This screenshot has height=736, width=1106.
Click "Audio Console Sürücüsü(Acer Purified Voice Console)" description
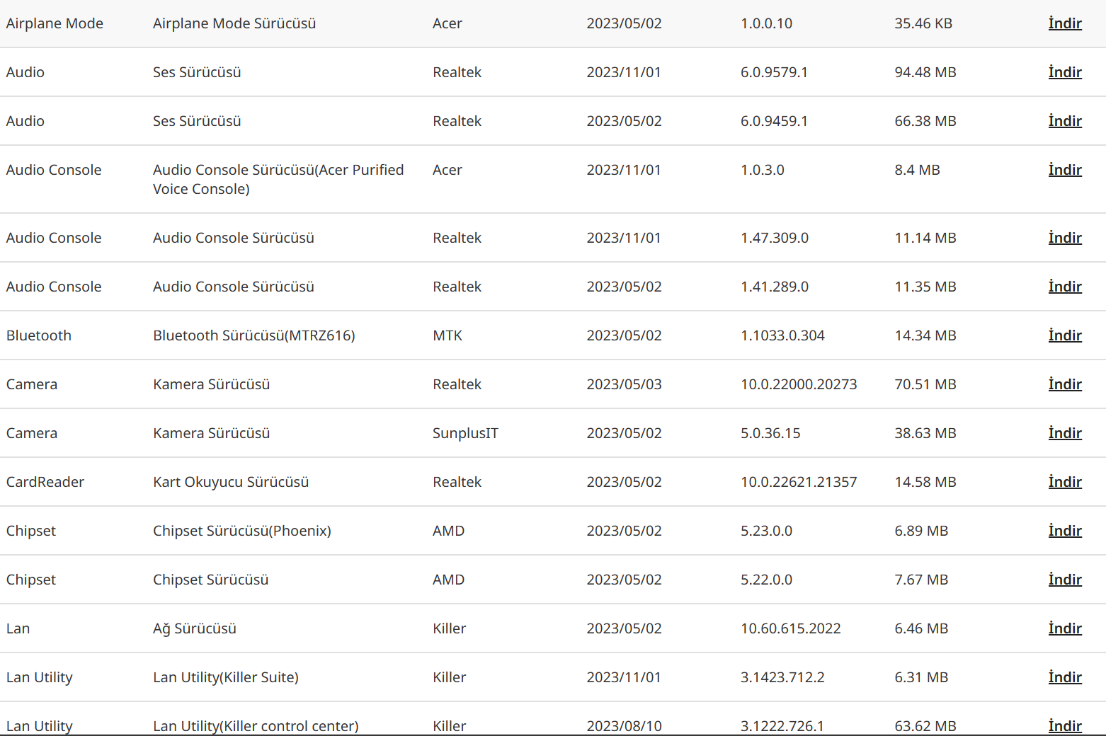278,179
